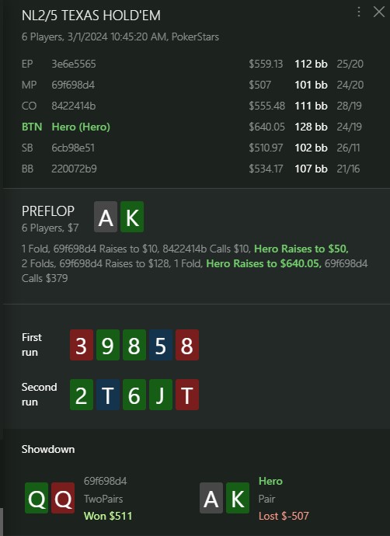Screen dimensions: 390x536
Task: Select the blue 5 card in First run
Action: (x=161, y=345)
